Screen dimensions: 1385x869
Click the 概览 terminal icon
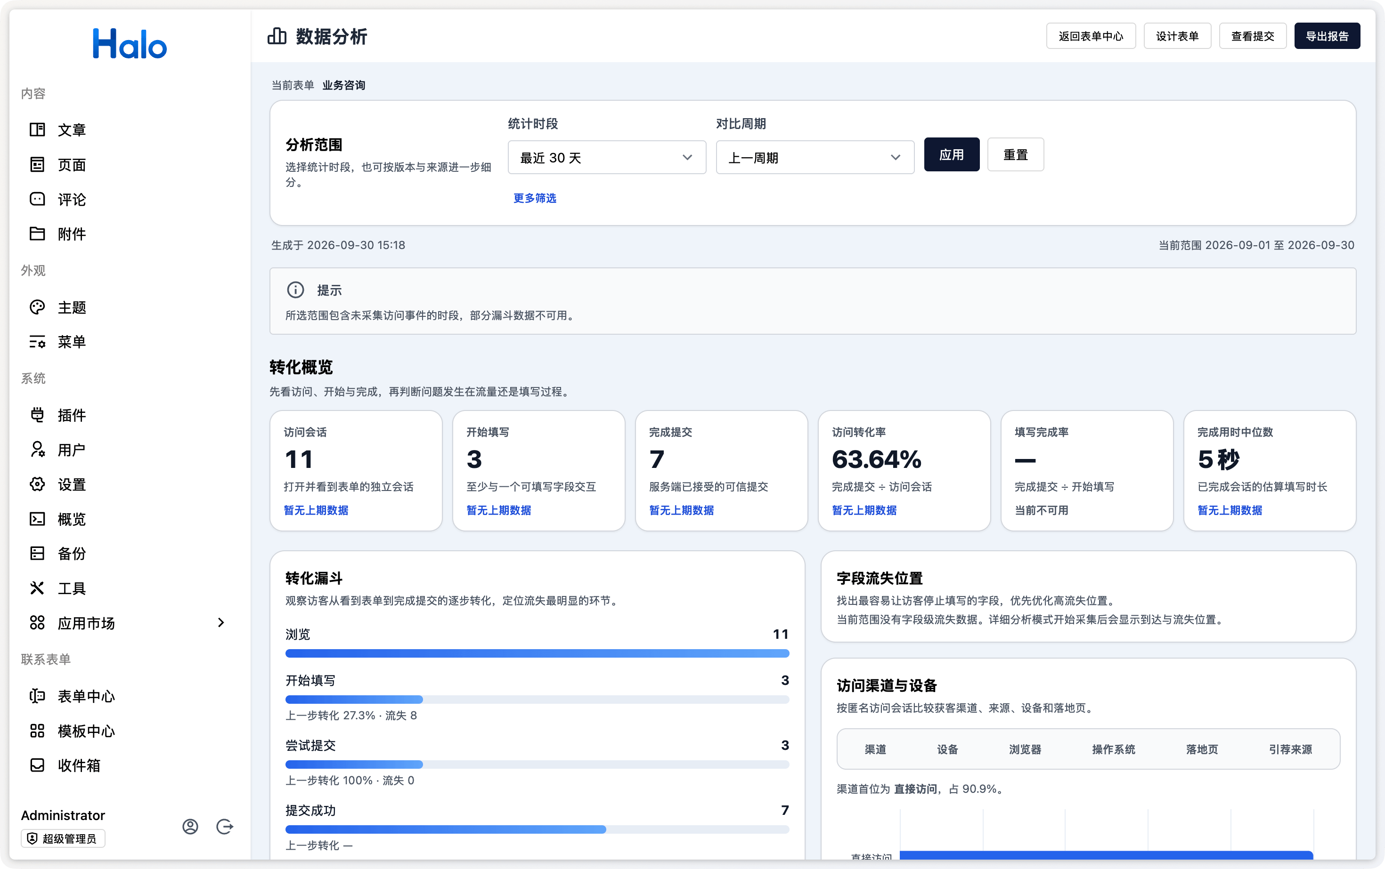pos(37,519)
